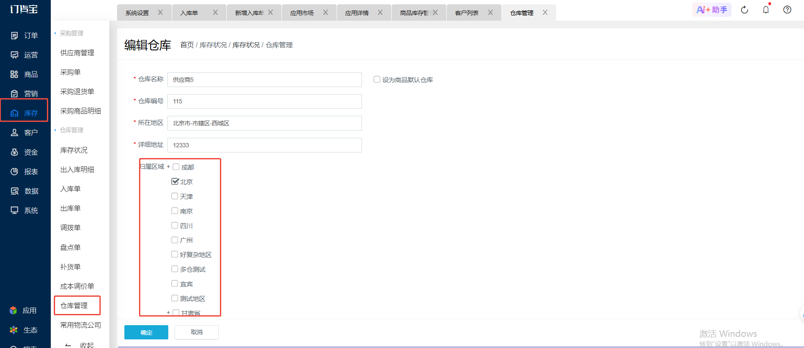The height and width of the screenshot is (348, 804).
Task: Open the 应用 cube icon
Action: pyautogui.click(x=13, y=311)
